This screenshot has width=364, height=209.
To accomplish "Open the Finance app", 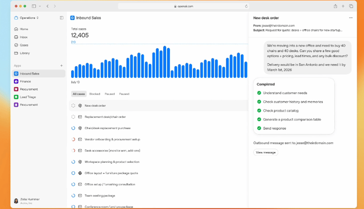I will [26, 81].
